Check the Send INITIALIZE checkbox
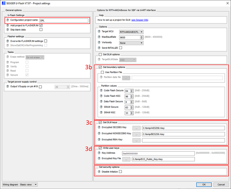Image resolution: width=231 pixels, height=189 pixels. coord(120,48)
